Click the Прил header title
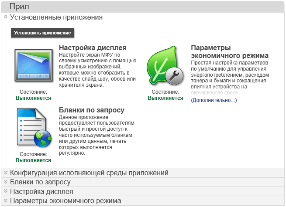 (x=19, y=7)
